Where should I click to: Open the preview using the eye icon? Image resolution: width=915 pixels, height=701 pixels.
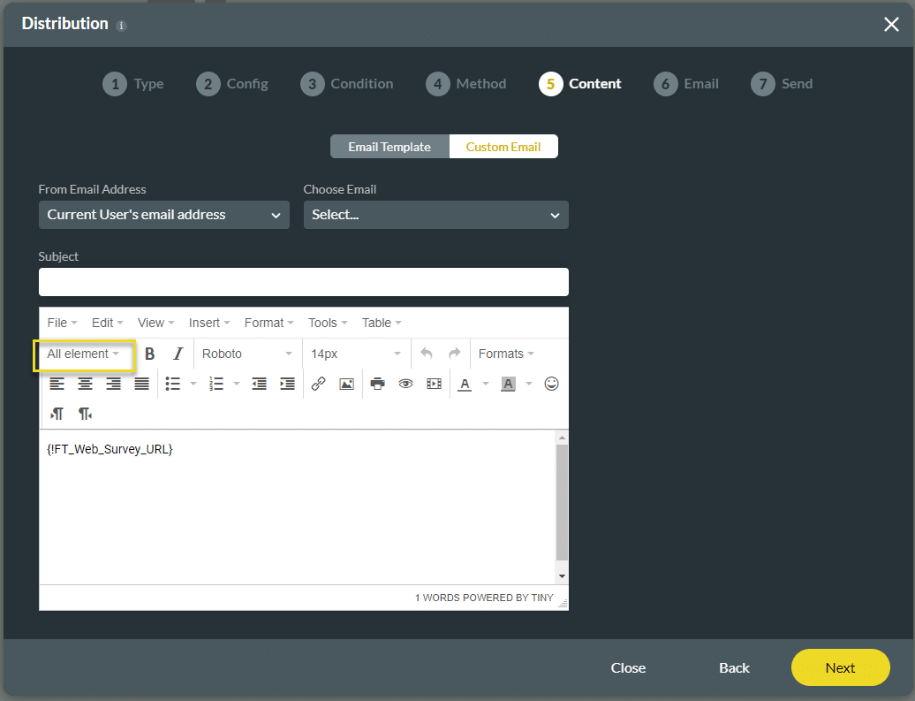click(405, 383)
